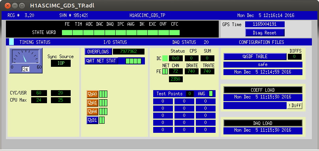Click the Test Points count field
The width and height of the screenshot is (319, 151).
click(190, 94)
